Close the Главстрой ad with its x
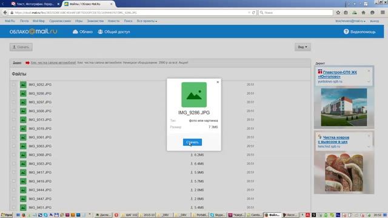Image resolution: width=388 pixels, height=218 pixels. pos(369,71)
